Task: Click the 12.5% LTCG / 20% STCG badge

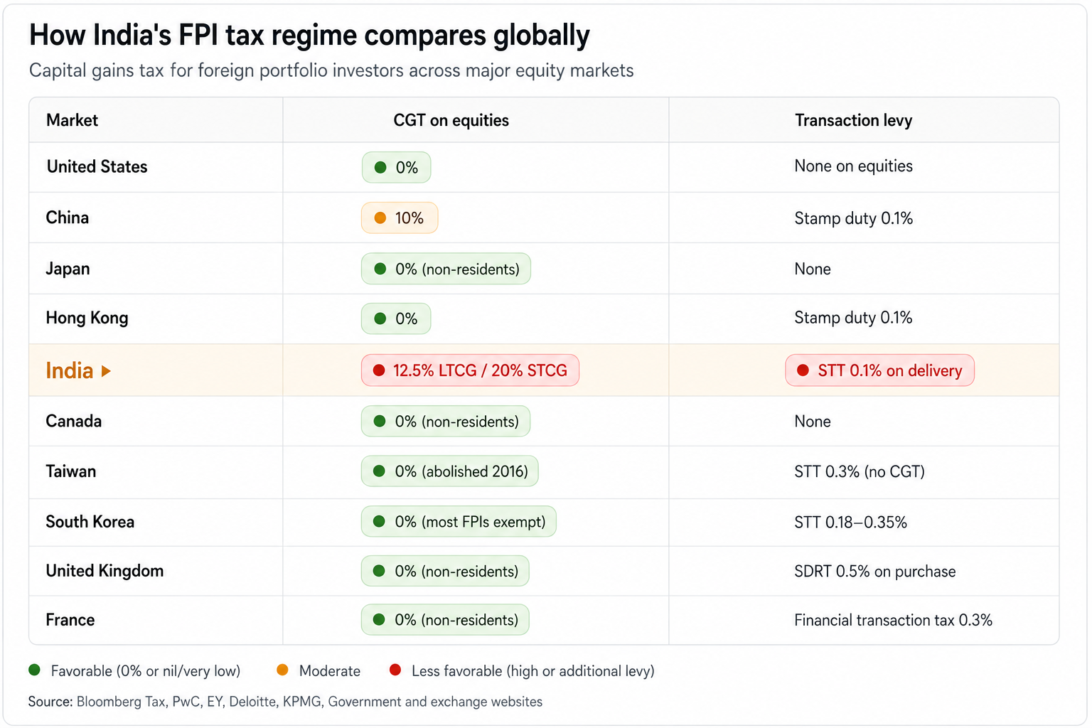Action: click(x=470, y=370)
